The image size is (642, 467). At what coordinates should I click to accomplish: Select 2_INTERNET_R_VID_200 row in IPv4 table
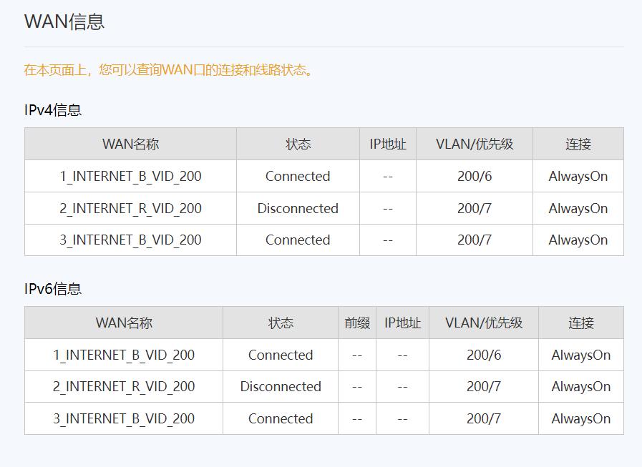click(130, 208)
